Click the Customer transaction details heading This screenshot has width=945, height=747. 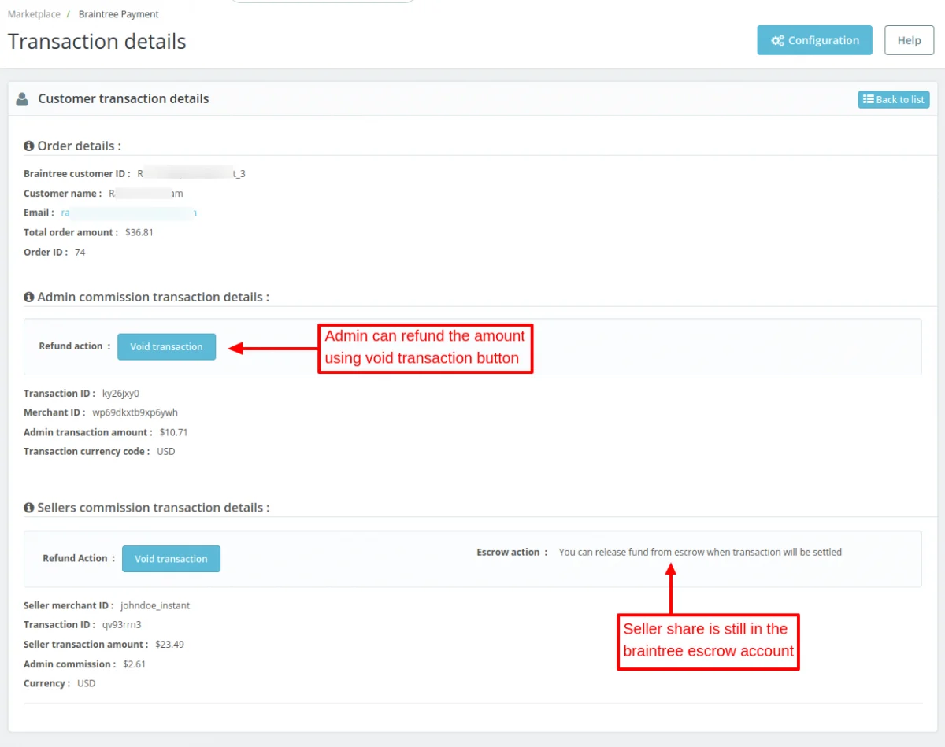coord(124,99)
